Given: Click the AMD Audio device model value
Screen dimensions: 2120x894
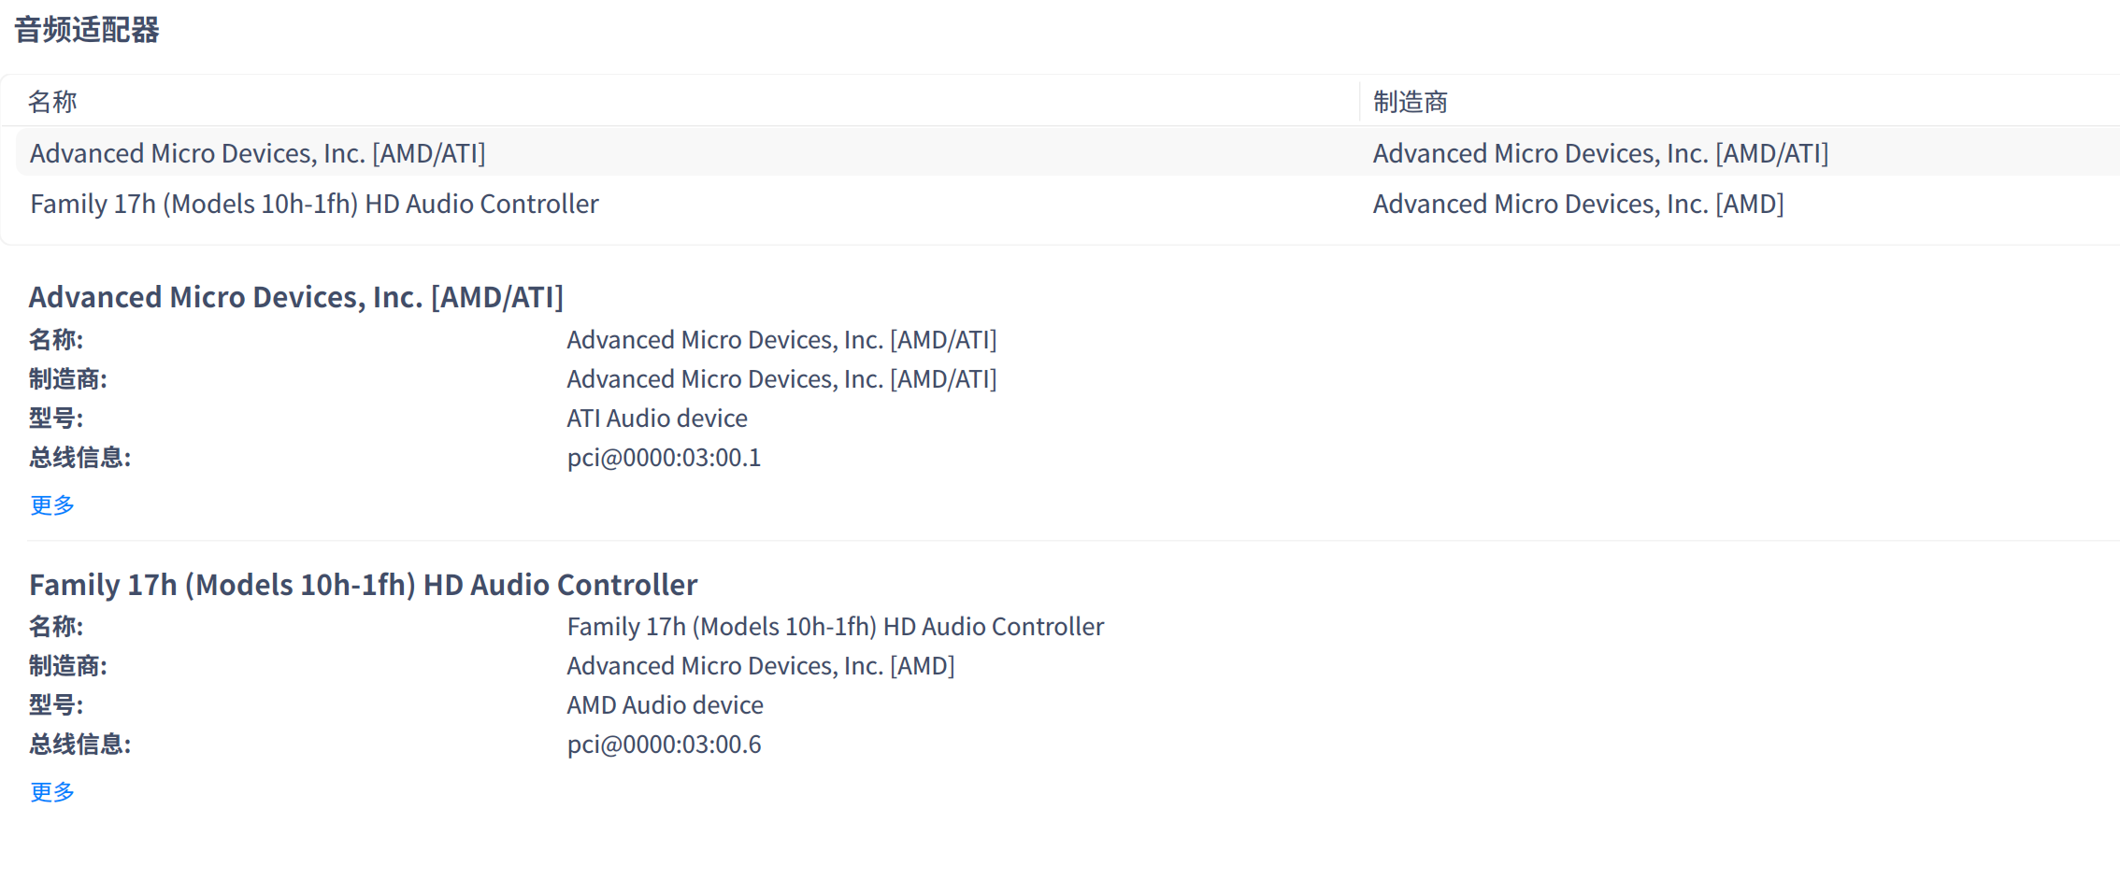Looking at the screenshot, I should click(665, 705).
